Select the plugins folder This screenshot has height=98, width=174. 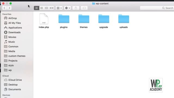tap(64, 19)
